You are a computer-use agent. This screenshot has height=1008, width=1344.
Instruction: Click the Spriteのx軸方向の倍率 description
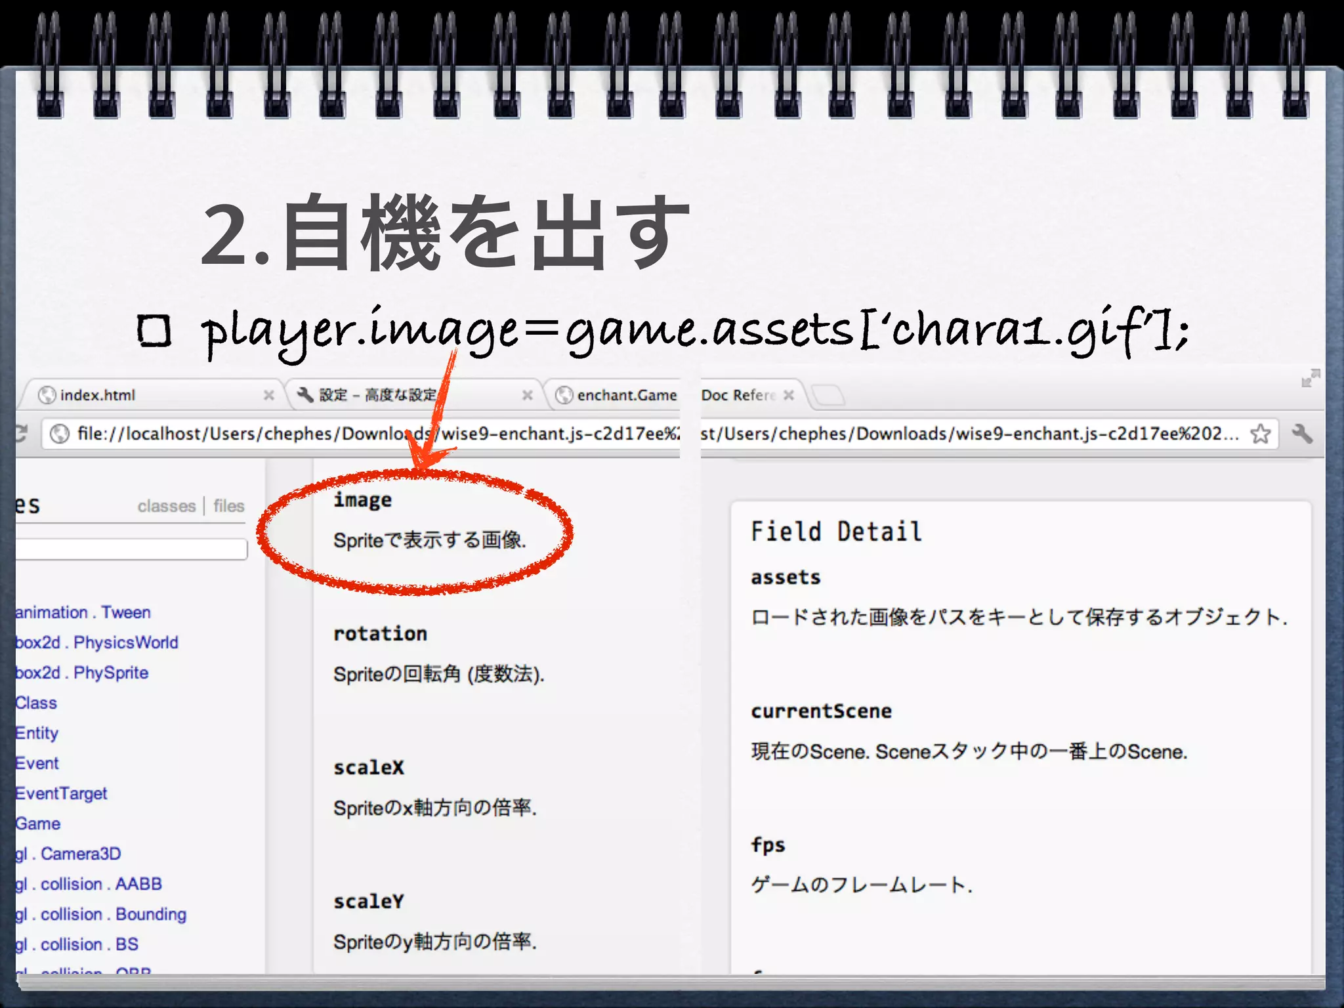pos(435,808)
